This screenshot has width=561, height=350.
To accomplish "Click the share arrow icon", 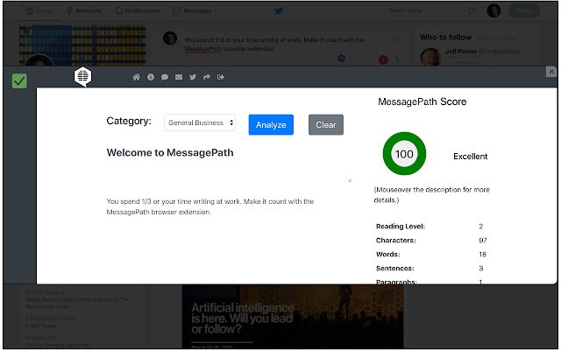I will coord(207,77).
